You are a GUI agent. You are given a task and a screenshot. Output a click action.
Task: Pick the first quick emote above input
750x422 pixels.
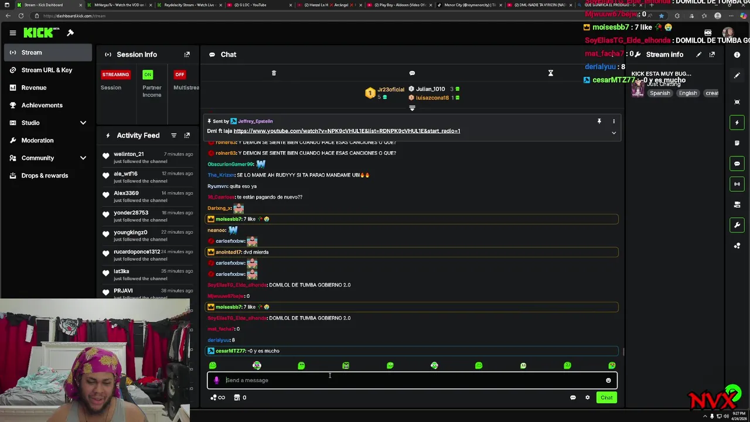(213, 366)
